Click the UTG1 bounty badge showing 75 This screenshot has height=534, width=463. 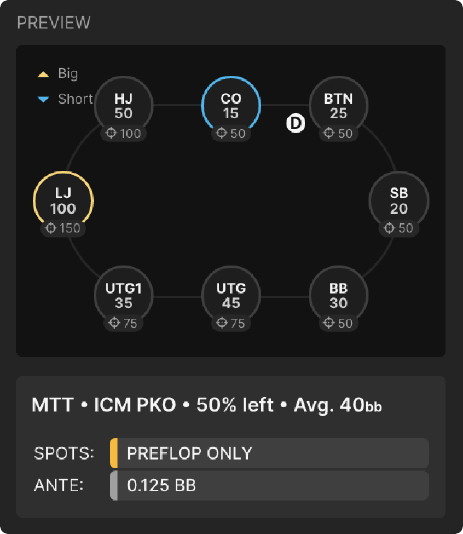[124, 323]
